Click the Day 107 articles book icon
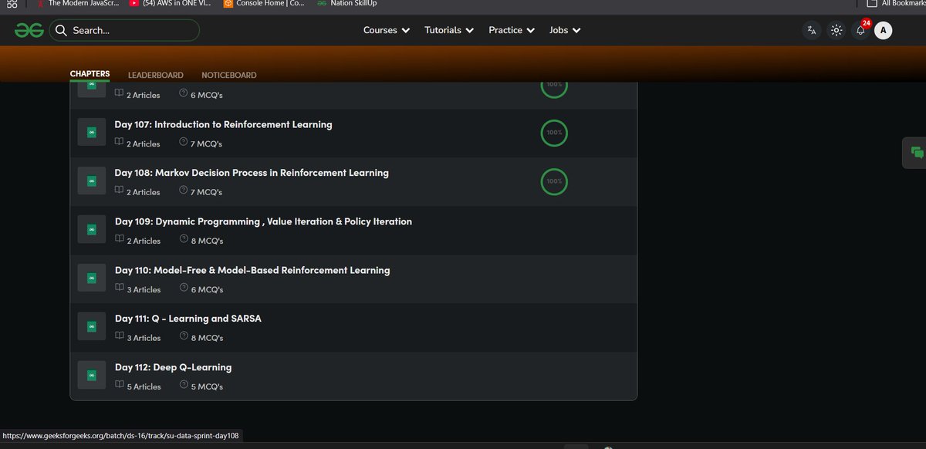The image size is (926, 449). tap(119, 143)
